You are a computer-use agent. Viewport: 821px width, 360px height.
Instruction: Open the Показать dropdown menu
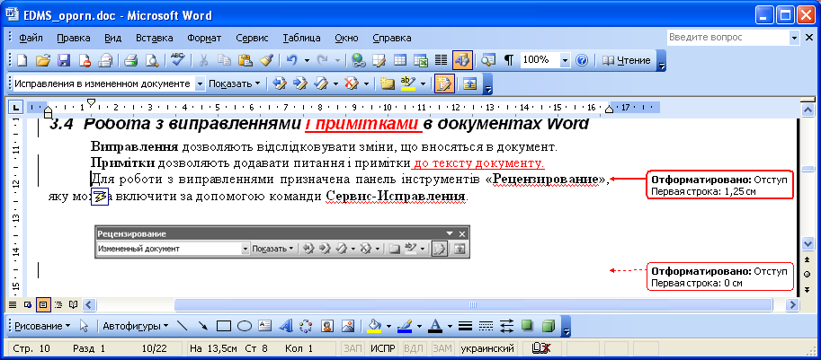pos(235,83)
